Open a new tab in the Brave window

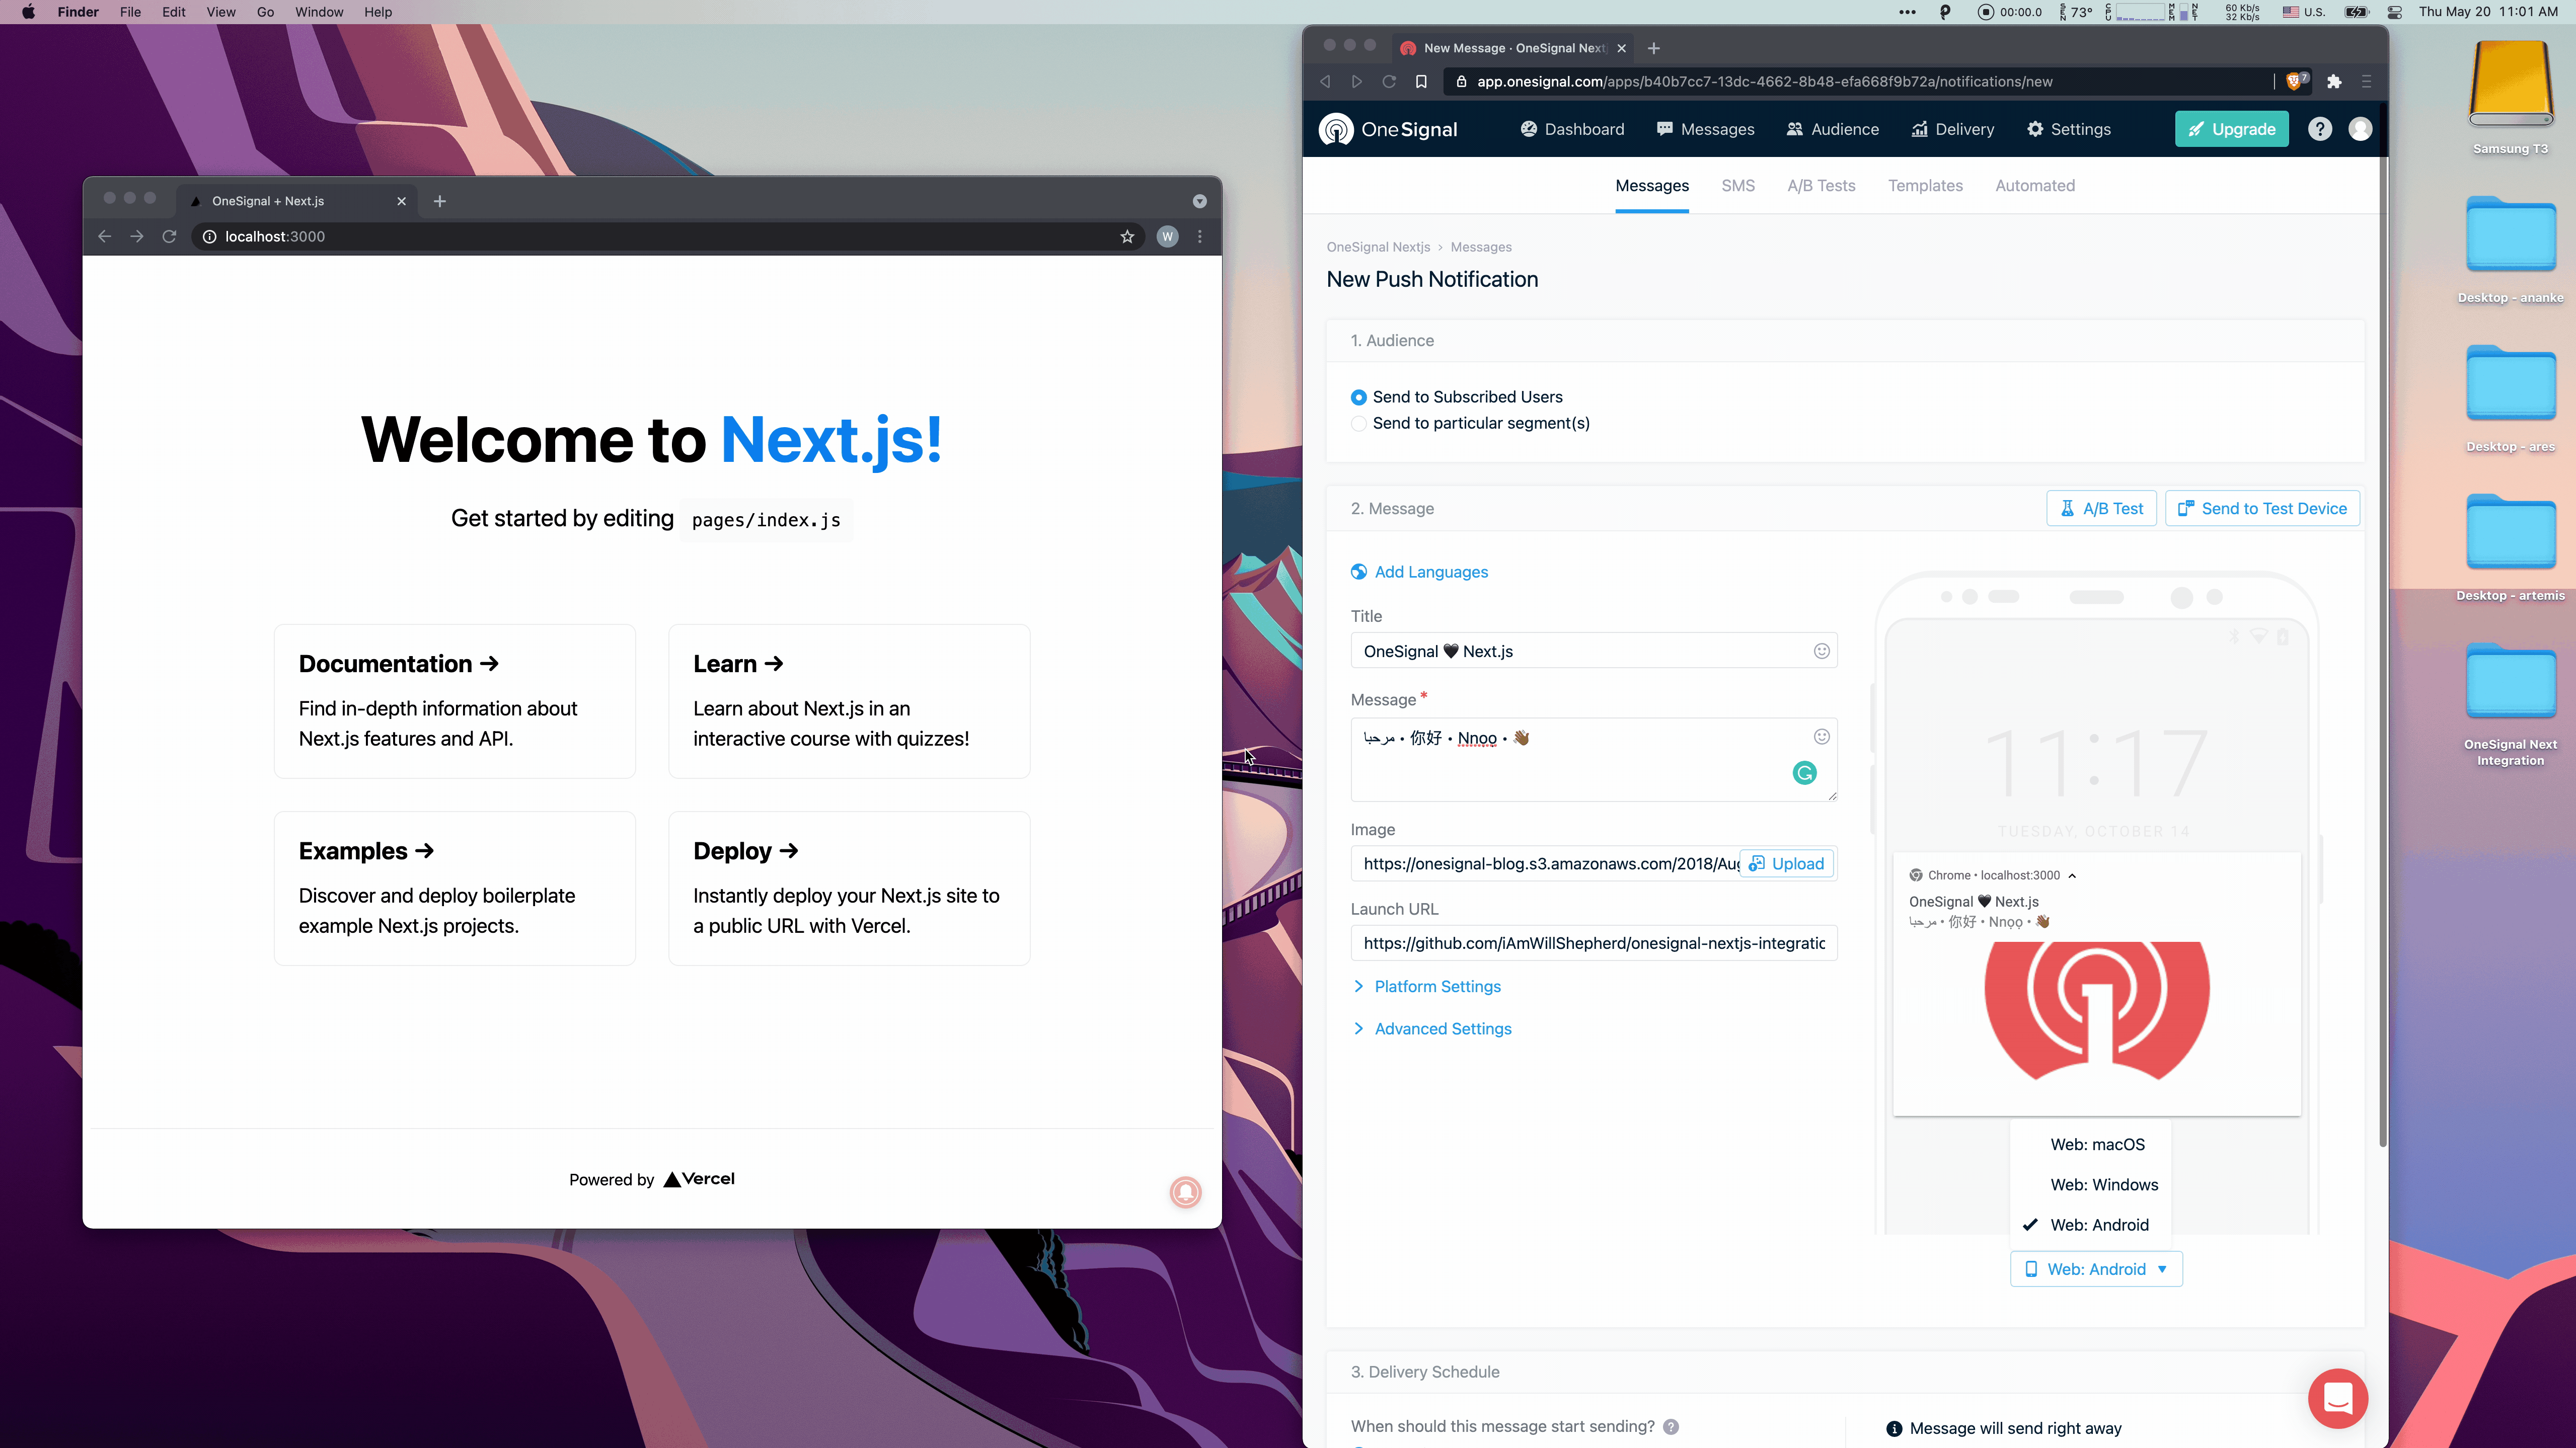[1653, 48]
